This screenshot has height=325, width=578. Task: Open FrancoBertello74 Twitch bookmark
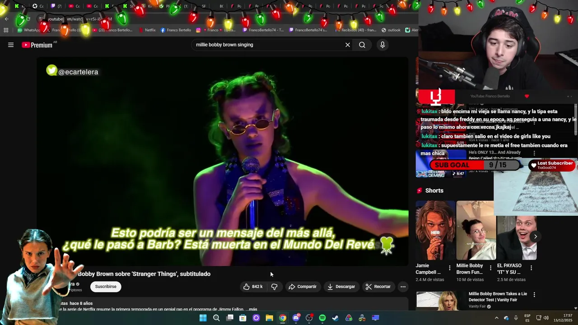263,30
